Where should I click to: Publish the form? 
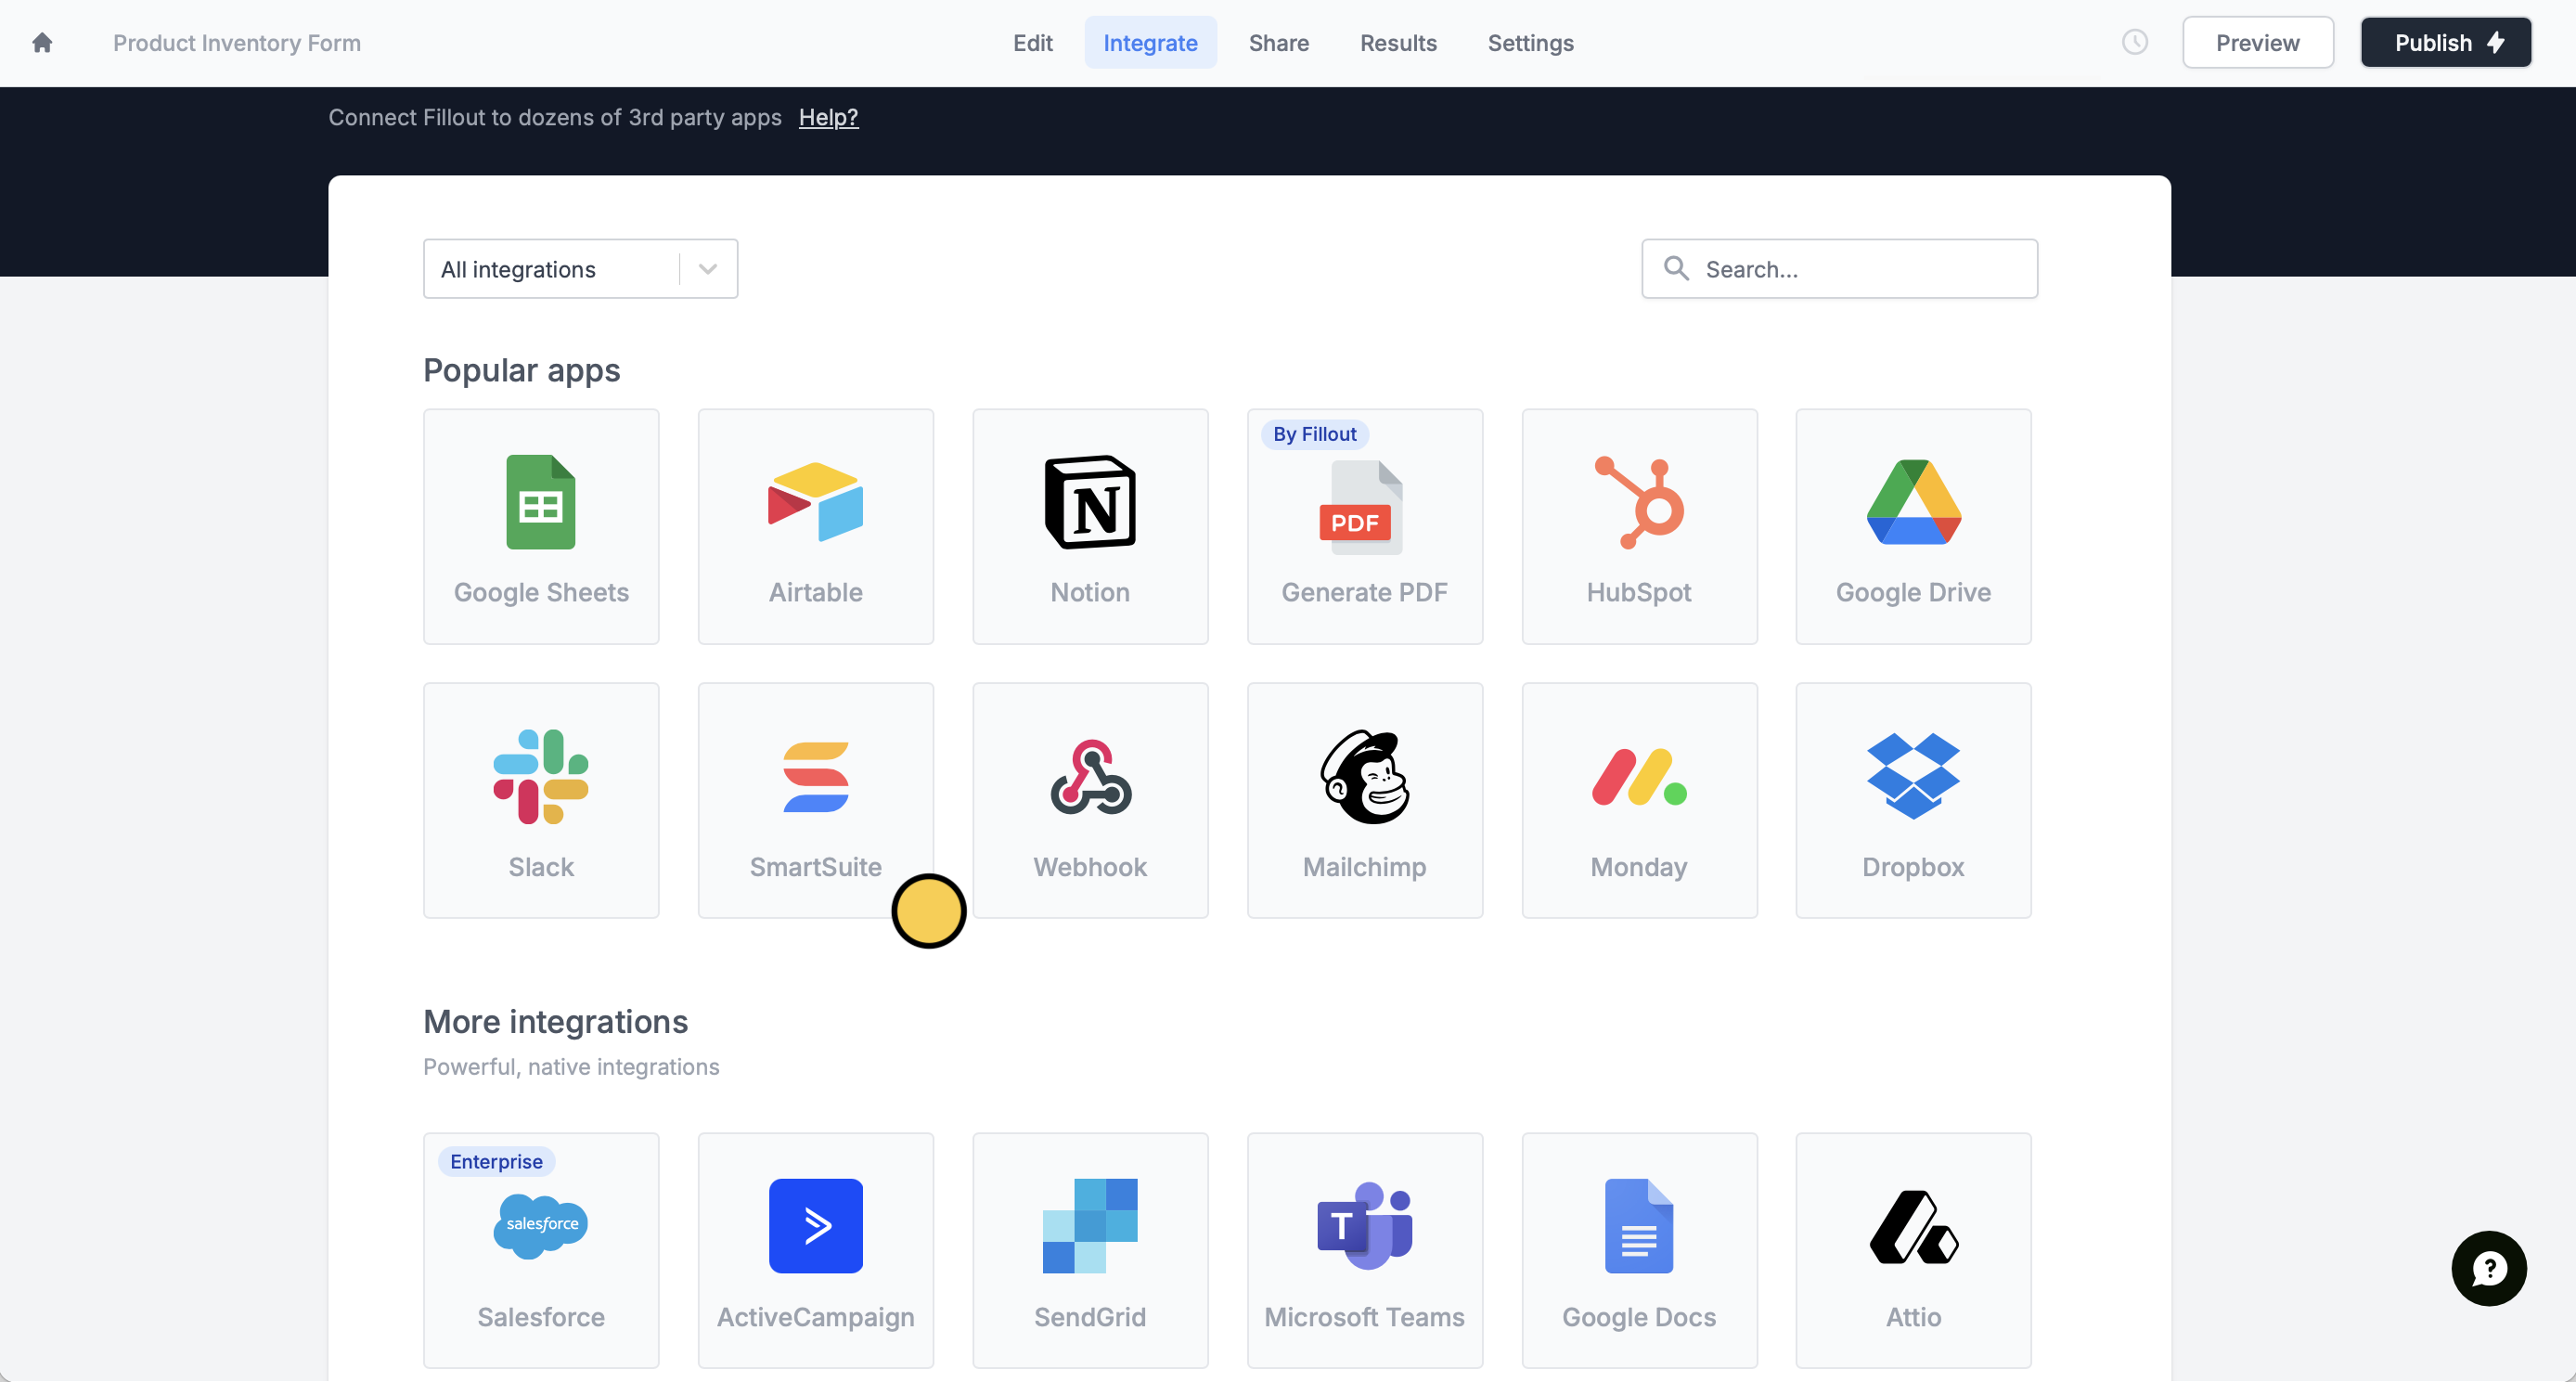(x=2446, y=43)
